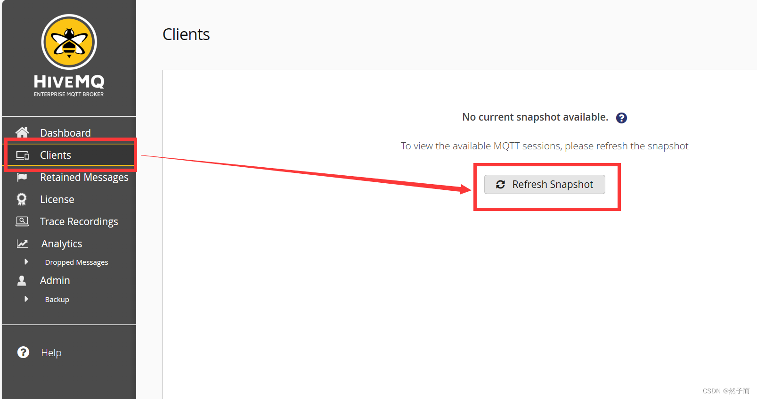Viewport: 757px width, 399px height.
Task: Click the Retained Messages flag icon
Action: pos(22,177)
